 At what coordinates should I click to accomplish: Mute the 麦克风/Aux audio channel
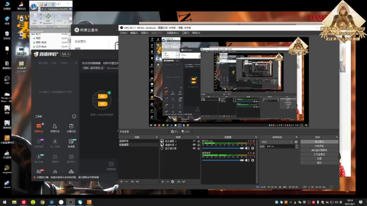point(247,148)
